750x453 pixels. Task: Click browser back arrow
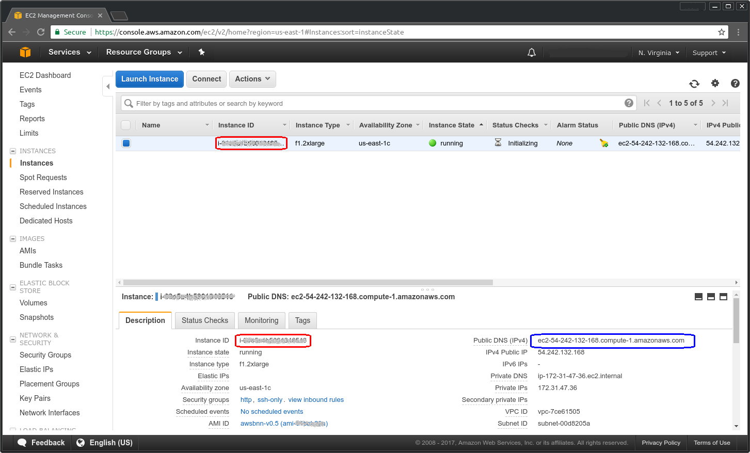point(12,32)
